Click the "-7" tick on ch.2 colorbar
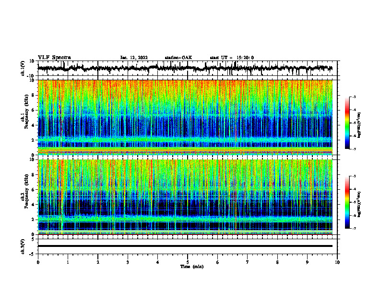Image resolution: width=380 pixels, height=294 pixels. [354, 228]
